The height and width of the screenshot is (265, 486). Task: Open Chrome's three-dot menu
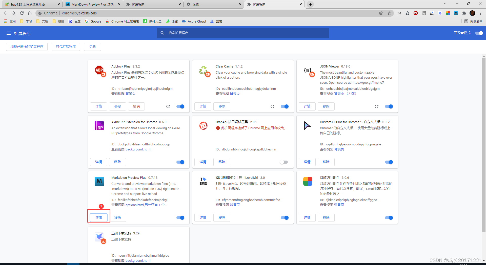(480, 13)
